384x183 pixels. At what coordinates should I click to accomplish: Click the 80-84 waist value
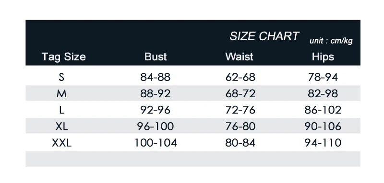(x=240, y=143)
